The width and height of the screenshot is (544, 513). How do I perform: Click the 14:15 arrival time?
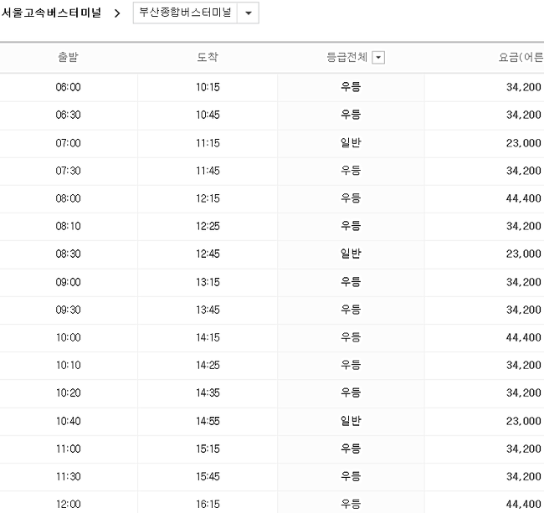(x=208, y=337)
